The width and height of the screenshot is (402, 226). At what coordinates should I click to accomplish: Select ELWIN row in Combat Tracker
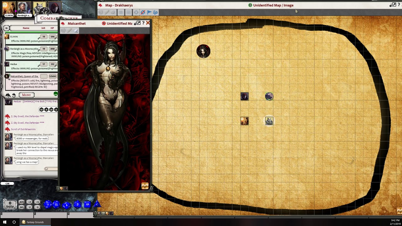[31, 39]
